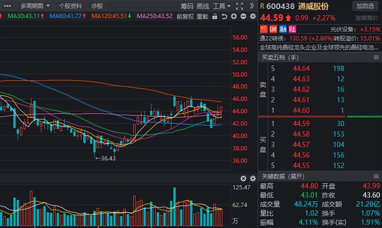Click the China flag icon

(264, 29)
